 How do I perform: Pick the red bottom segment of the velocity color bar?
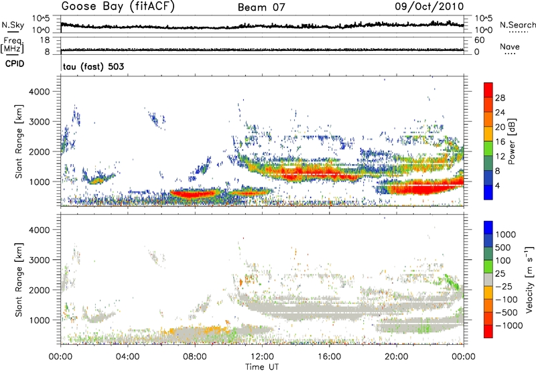pos(488,331)
